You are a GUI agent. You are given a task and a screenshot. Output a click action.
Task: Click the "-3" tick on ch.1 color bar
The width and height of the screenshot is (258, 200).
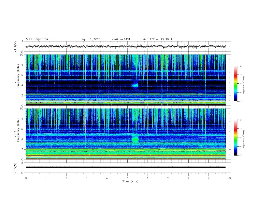pyautogui.click(x=240, y=66)
